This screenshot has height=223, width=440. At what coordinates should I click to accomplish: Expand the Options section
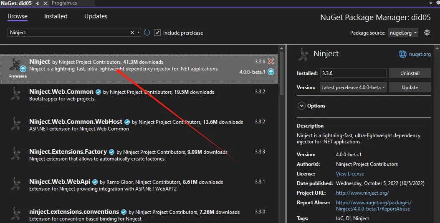tap(301, 106)
